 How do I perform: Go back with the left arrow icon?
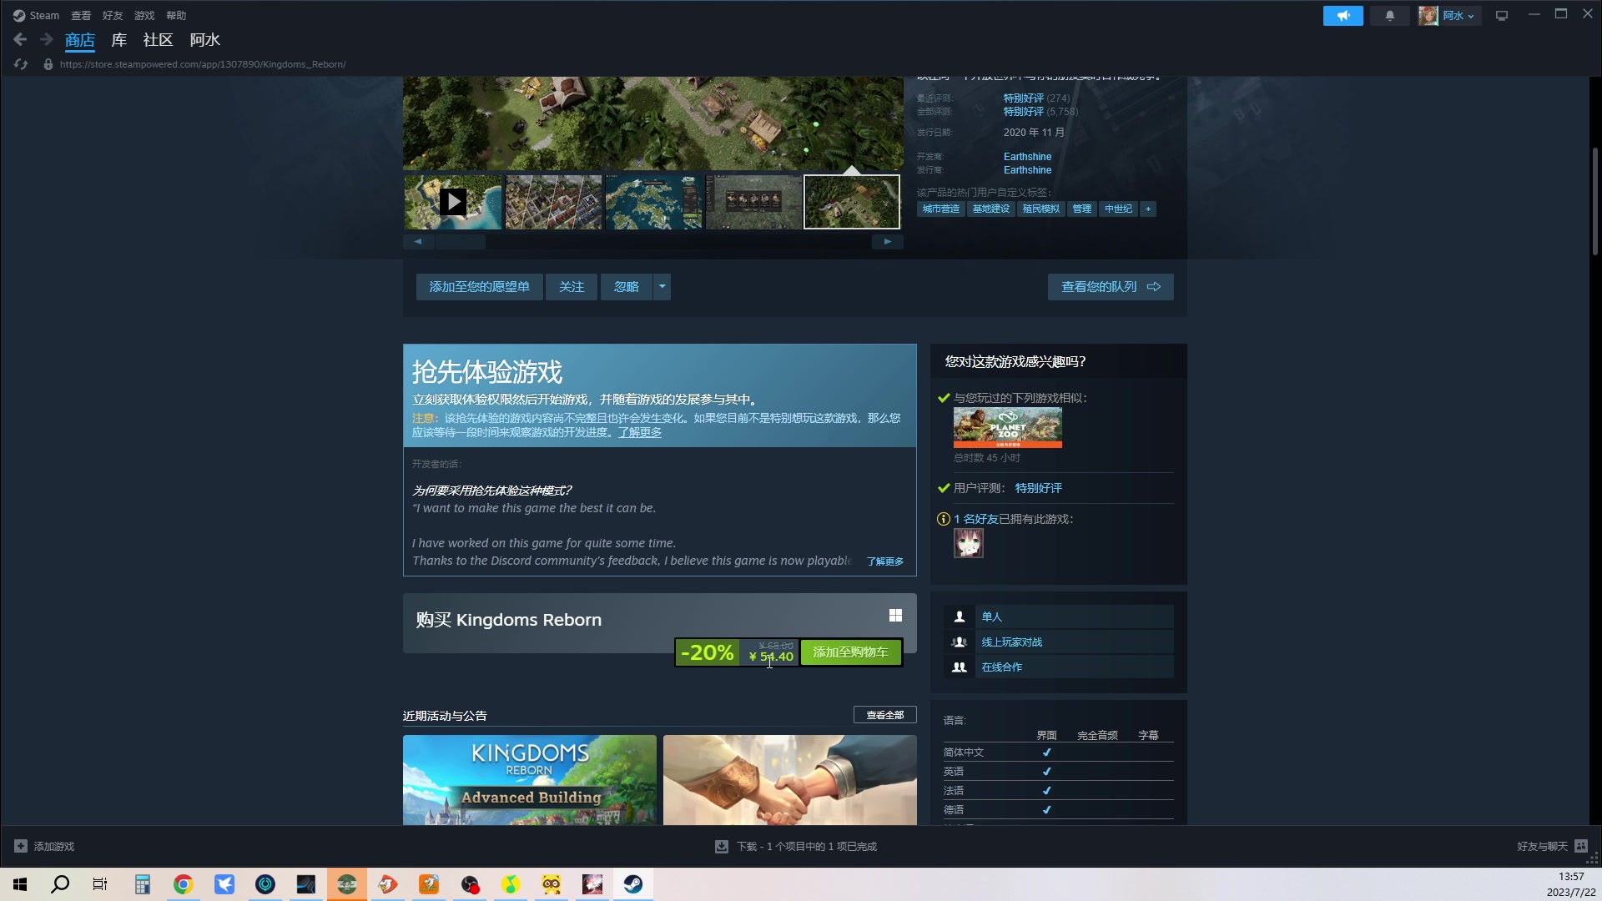[x=20, y=39]
